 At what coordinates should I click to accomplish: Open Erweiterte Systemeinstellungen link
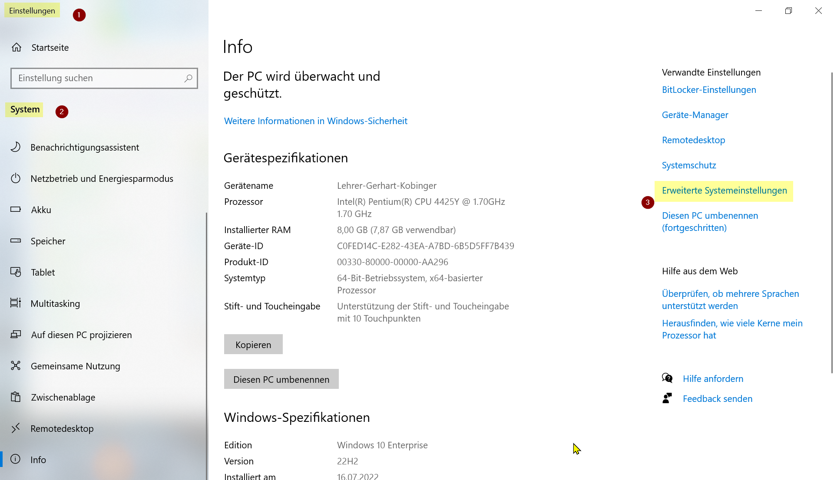pyautogui.click(x=724, y=191)
